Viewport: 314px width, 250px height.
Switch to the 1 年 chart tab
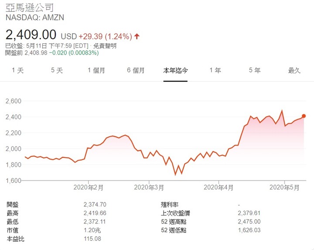(x=215, y=71)
